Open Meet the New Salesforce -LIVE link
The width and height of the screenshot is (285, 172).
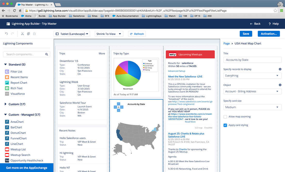(185, 77)
